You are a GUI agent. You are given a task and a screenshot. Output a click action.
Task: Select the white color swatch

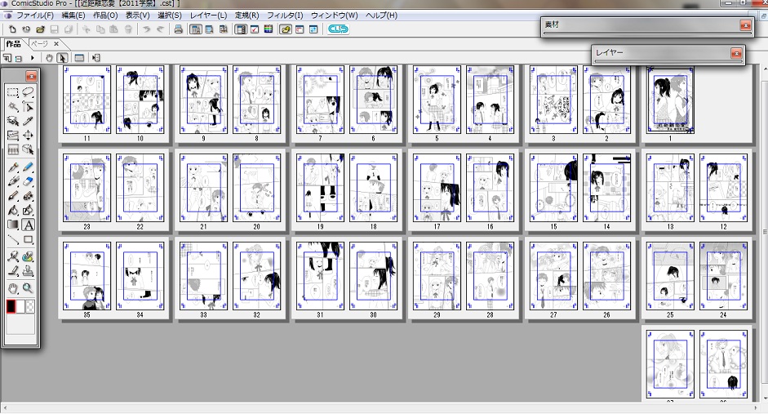pos(20,307)
